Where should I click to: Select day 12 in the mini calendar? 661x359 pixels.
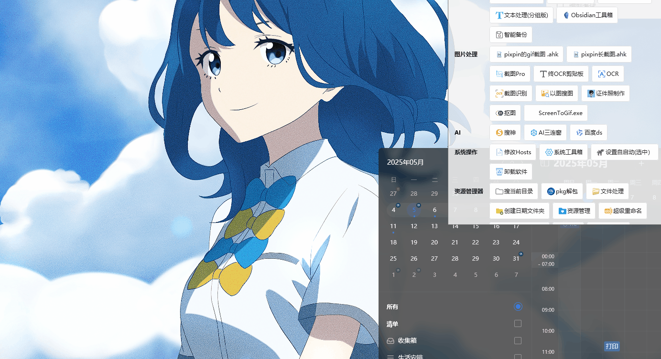pos(414,226)
